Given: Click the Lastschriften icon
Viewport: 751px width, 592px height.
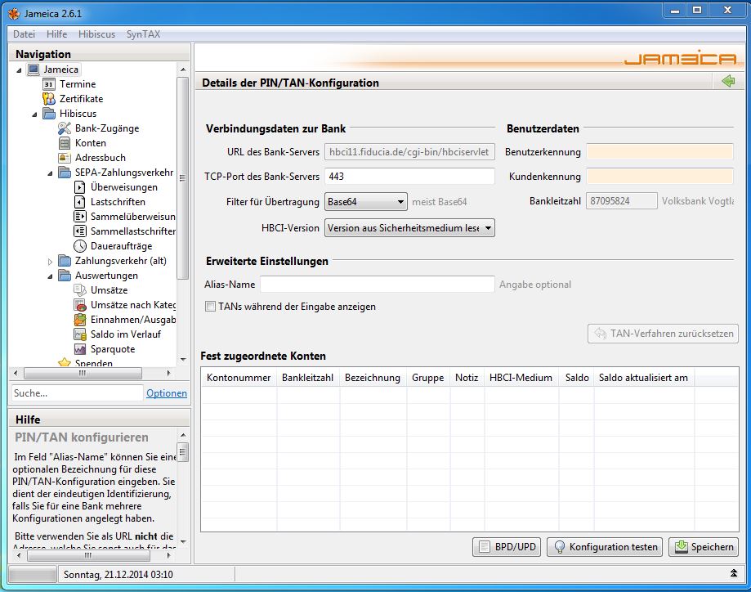Looking at the screenshot, I should pyautogui.click(x=80, y=202).
